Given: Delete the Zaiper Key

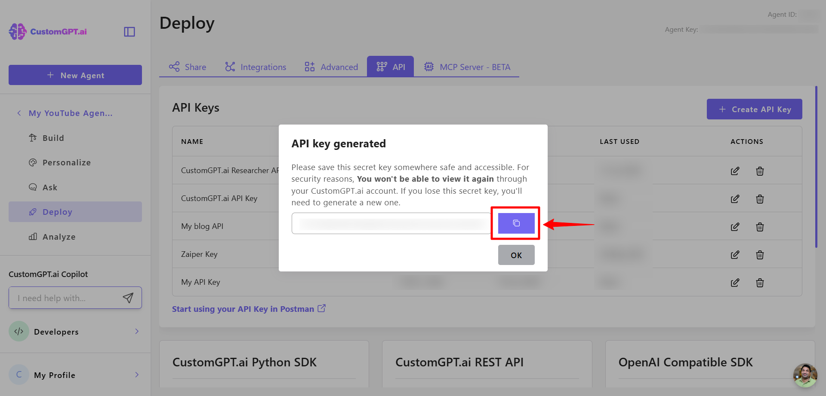Looking at the screenshot, I should click(760, 255).
